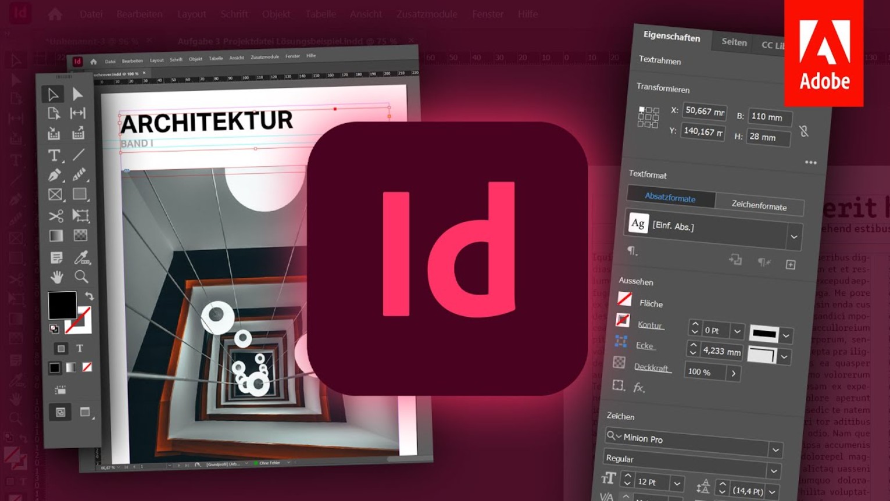Open the Ecke corner options link

pyautogui.click(x=645, y=345)
